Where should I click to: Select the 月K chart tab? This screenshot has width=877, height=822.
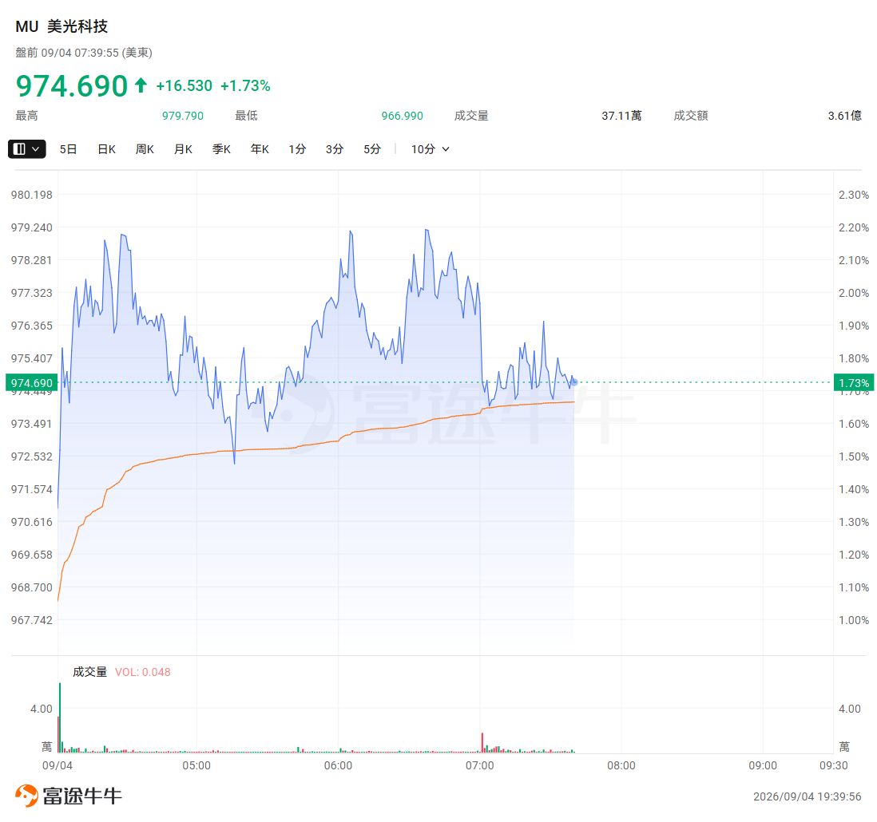[x=183, y=149]
